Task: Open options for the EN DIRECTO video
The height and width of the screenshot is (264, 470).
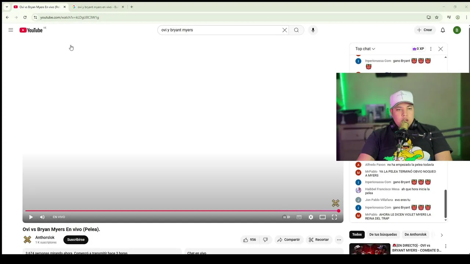Action: point(445,246)
